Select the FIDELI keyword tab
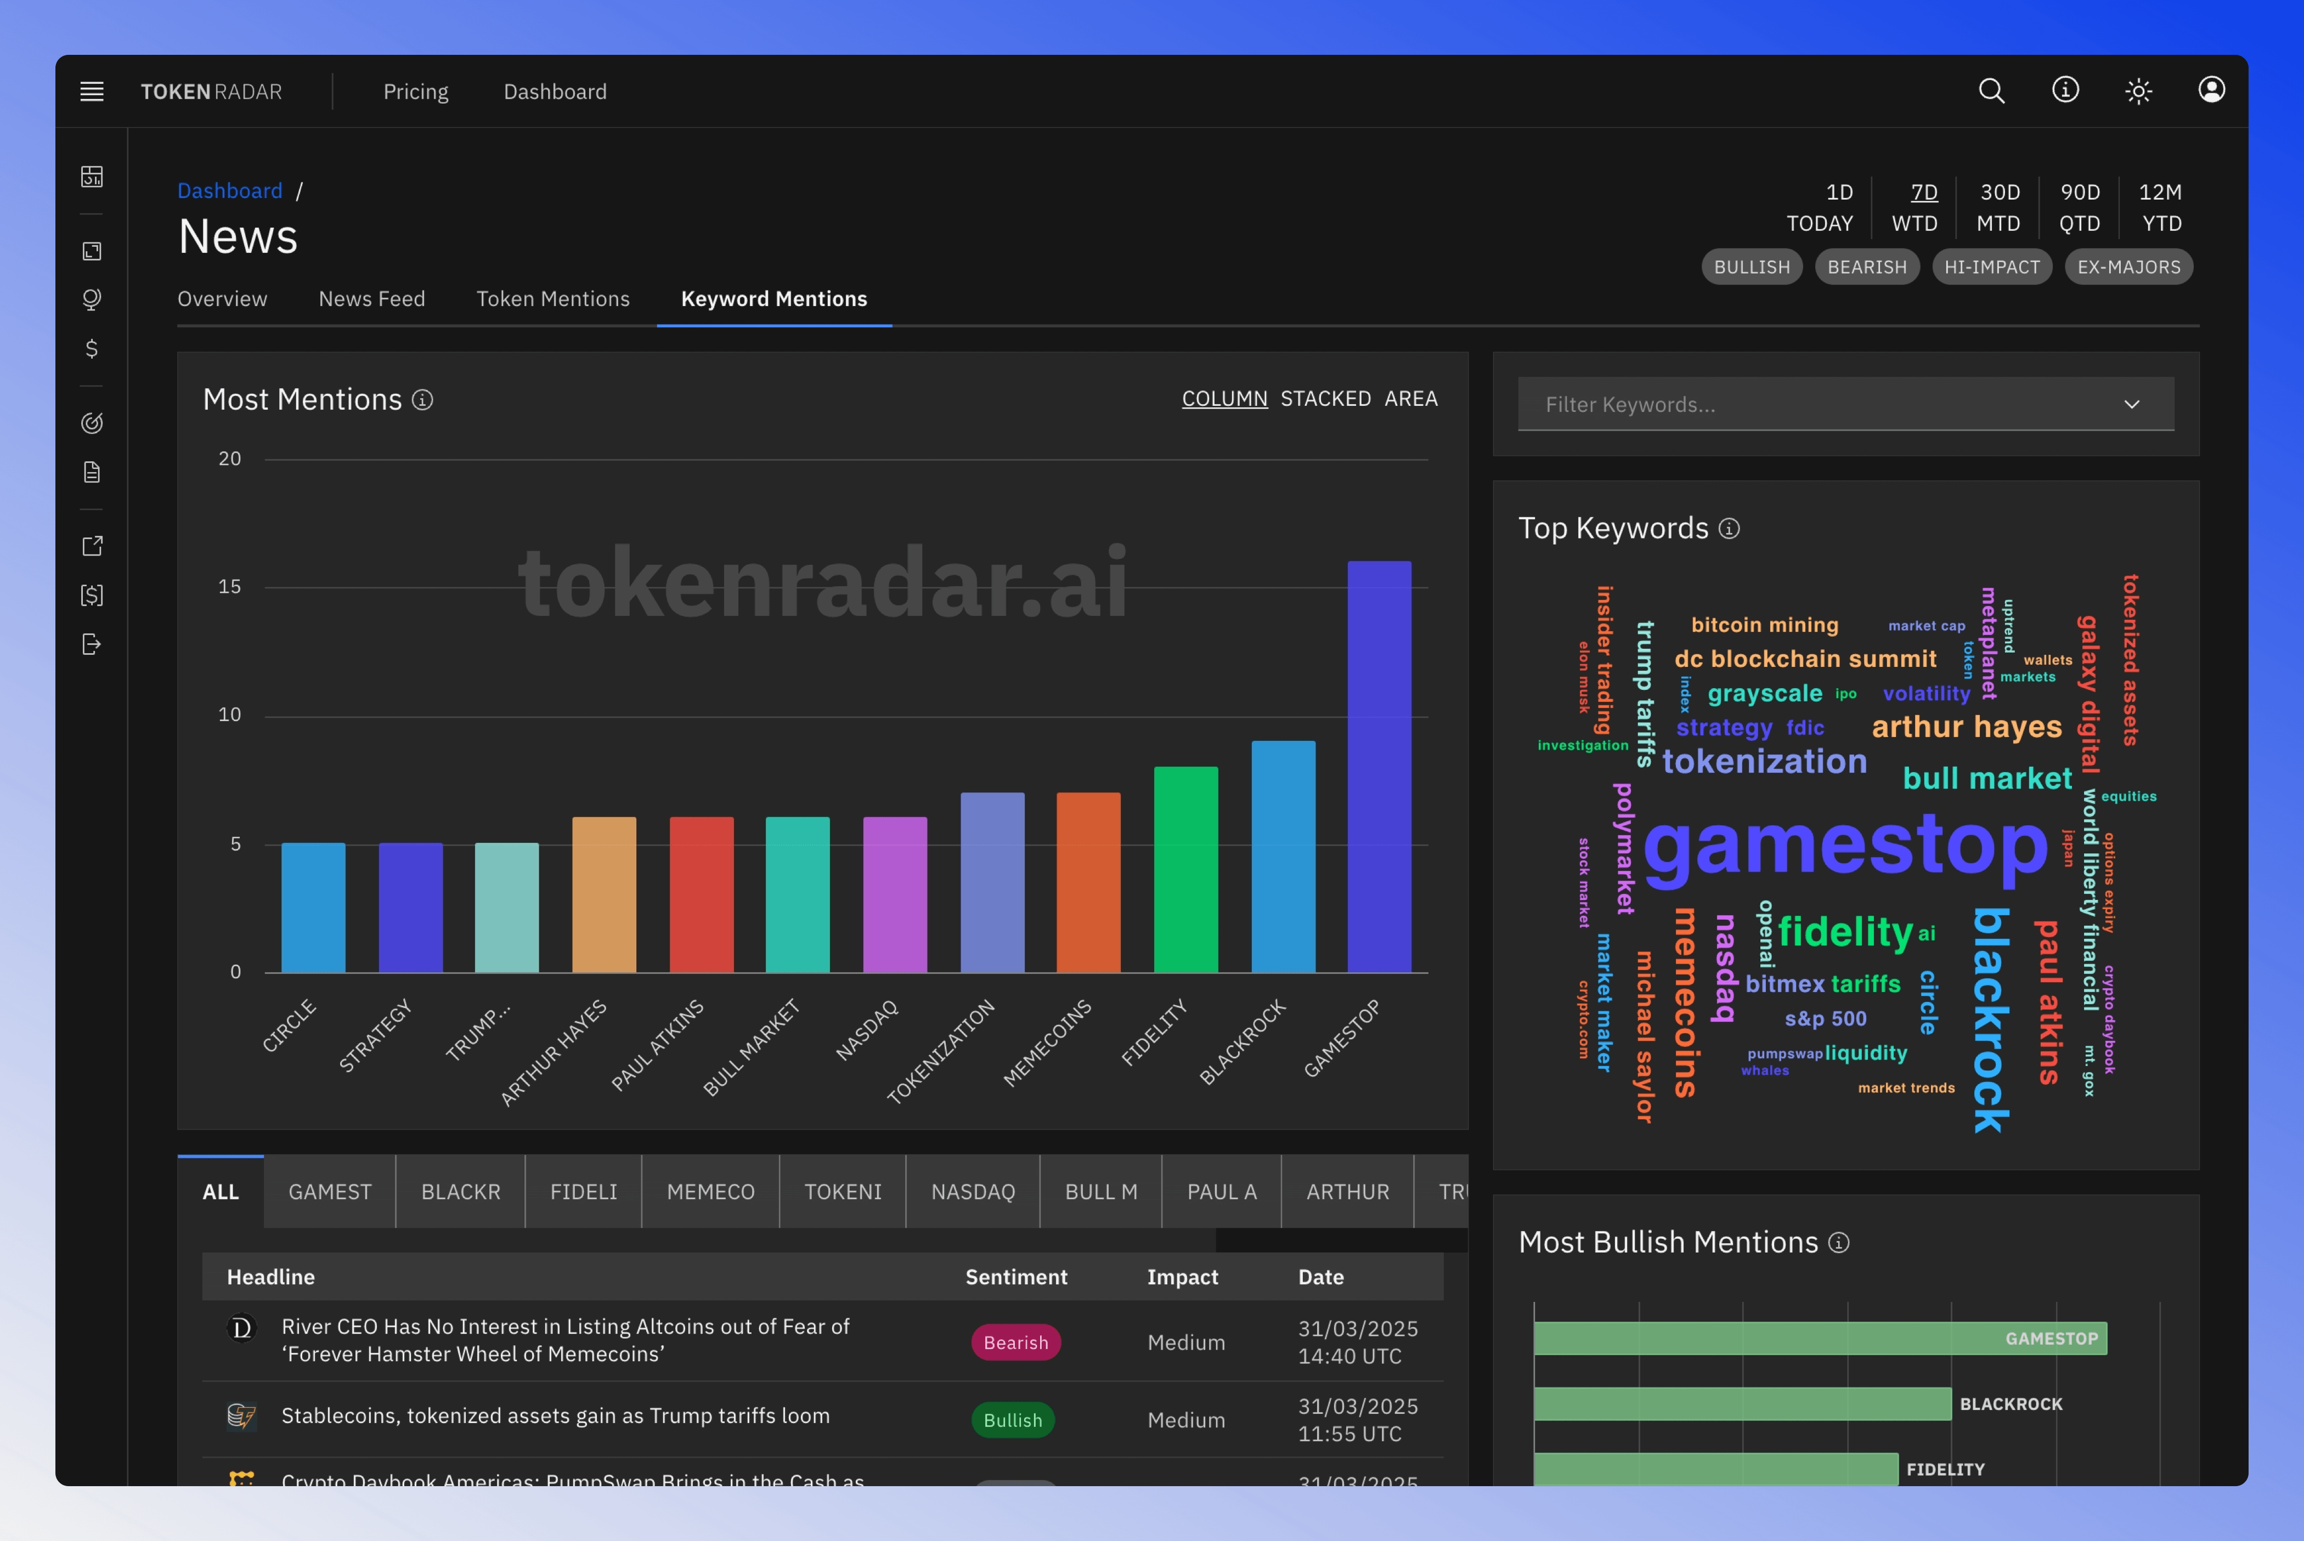 pos(584,1192)
